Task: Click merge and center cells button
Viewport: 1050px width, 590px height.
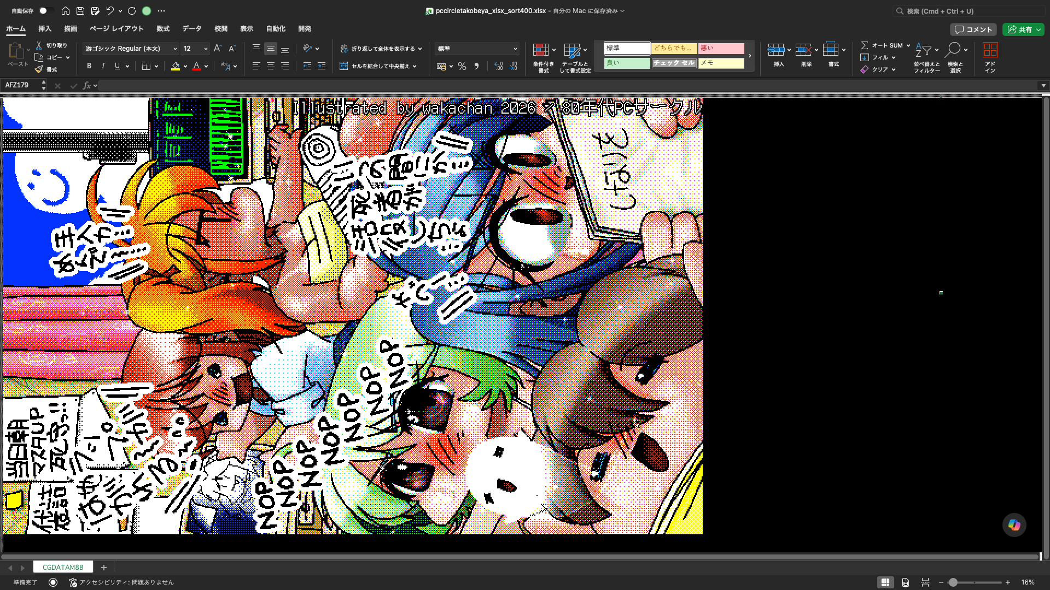Action: click(378, 66)
